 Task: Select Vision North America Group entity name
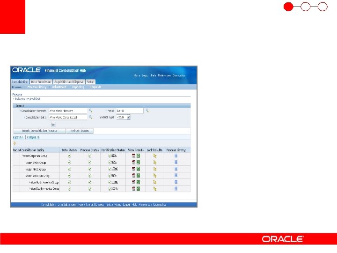(x=44, y=182)
